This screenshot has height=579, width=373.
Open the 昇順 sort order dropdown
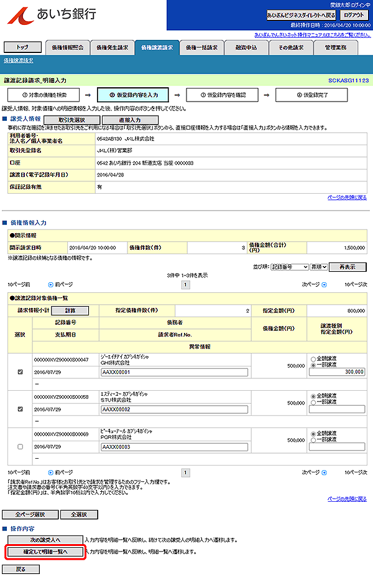click(319, 267)
